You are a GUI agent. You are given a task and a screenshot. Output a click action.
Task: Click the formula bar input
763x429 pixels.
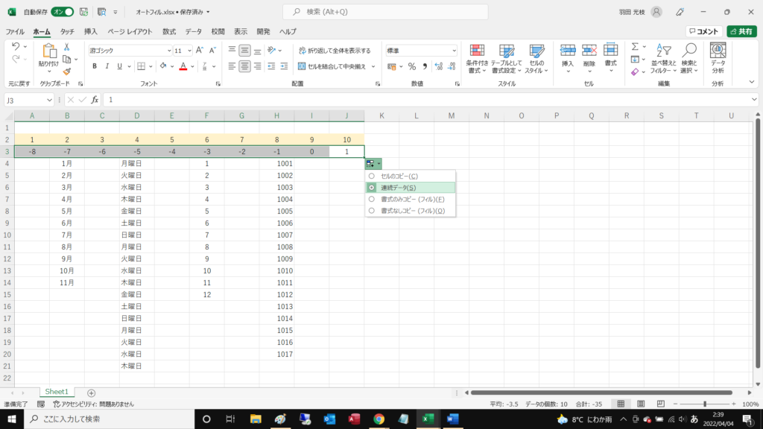425,100
